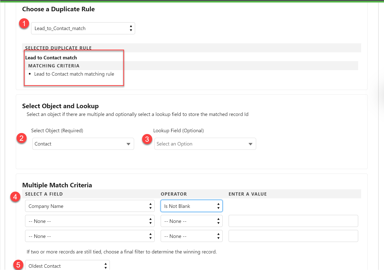This screenshot has height=270, width=384.
Task: Click the red step 1 marker badge
Action: pos(24,24)
